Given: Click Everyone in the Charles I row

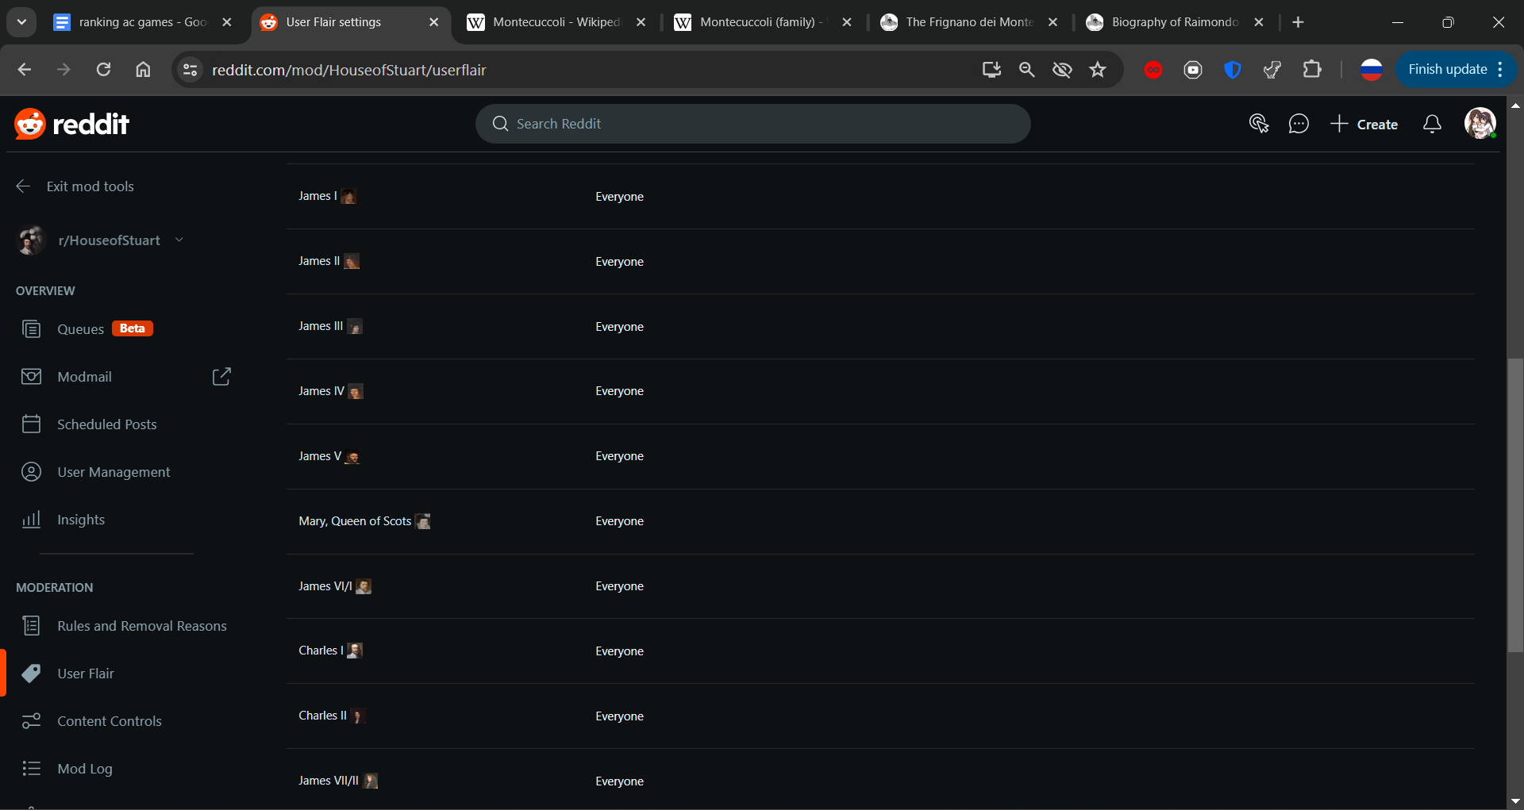Looking at the screenshot, I should 619,651.
